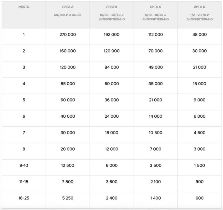Click the 5 250 cell in Лига A
Screen dimensions: 223x210
point(68,198)
